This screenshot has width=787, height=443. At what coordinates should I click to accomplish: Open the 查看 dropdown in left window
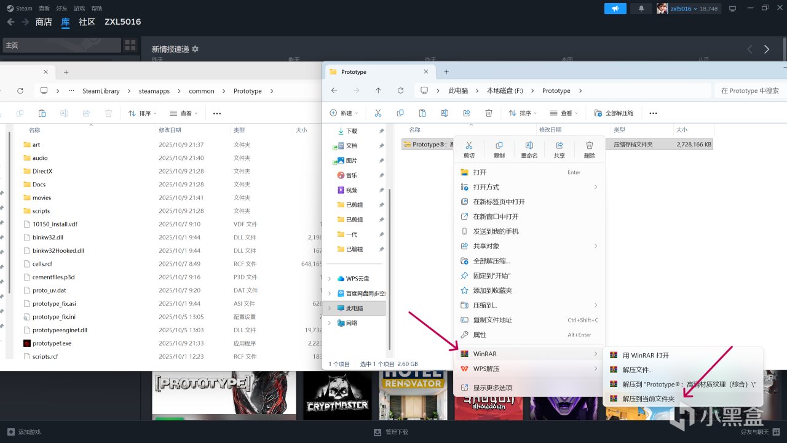(183, 113)
